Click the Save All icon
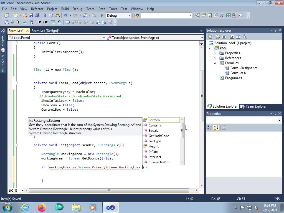The width and height of the screenshot is (284, 213). pyautogui.click(x=37, y=16)
